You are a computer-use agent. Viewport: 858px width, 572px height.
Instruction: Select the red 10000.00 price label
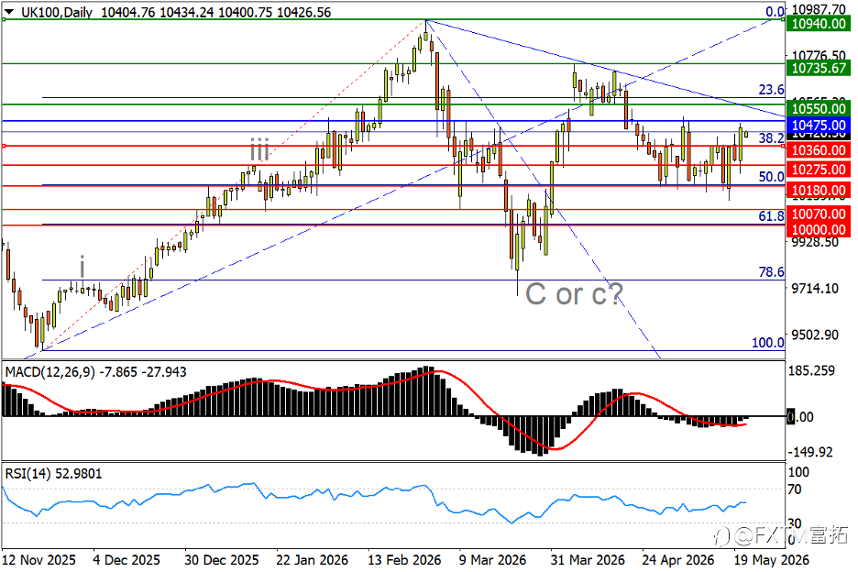coord(818,229)
